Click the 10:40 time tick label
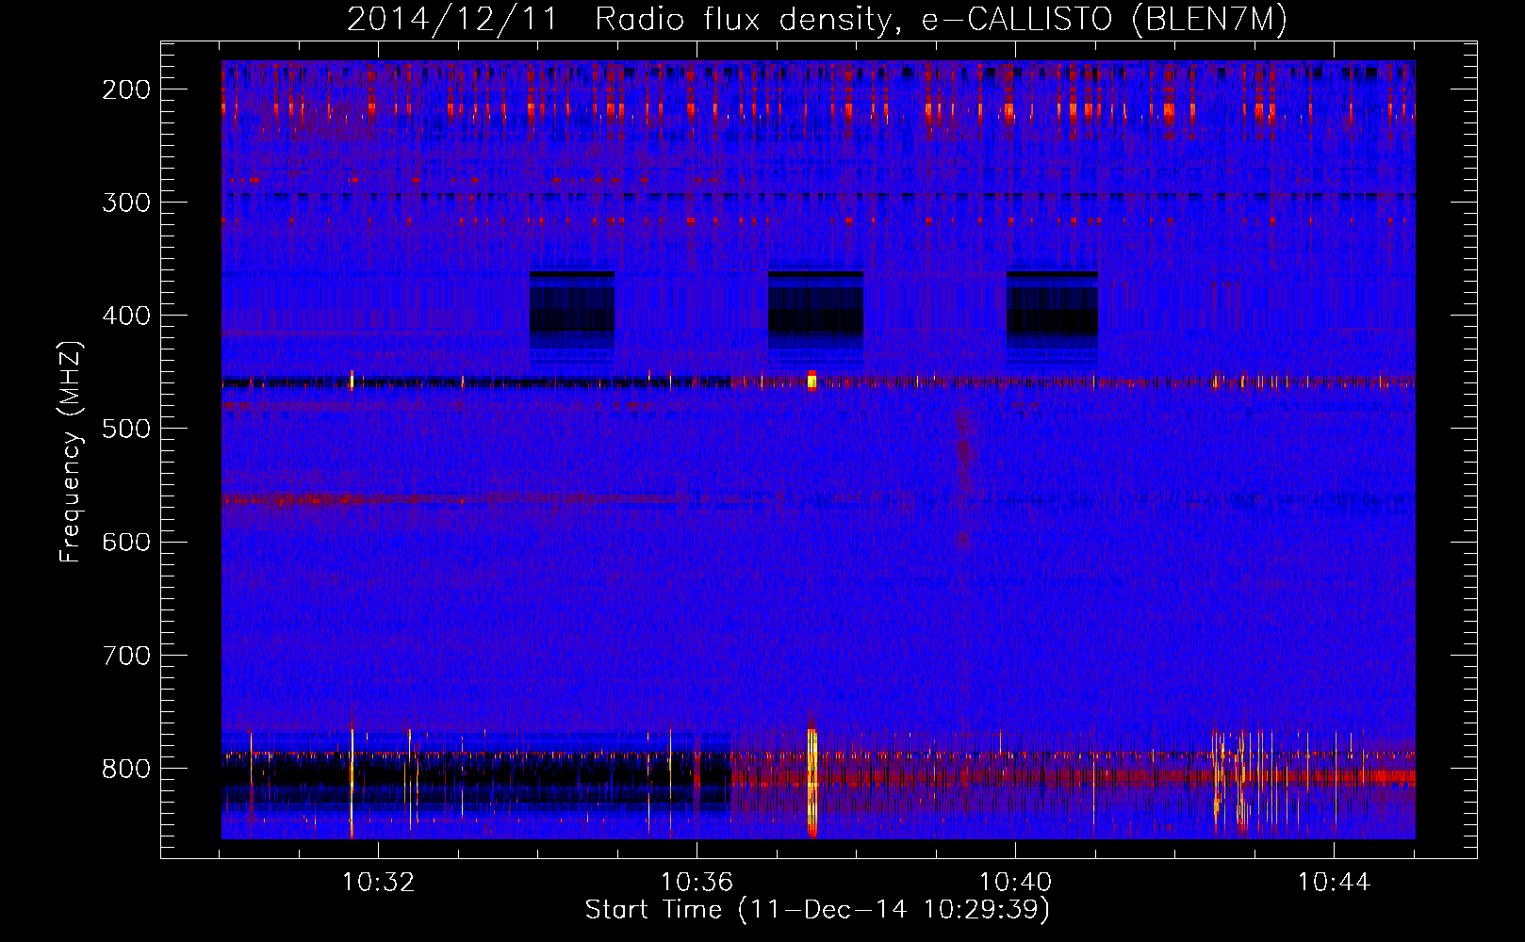 pyautogui.click(x=1015, y=883)
